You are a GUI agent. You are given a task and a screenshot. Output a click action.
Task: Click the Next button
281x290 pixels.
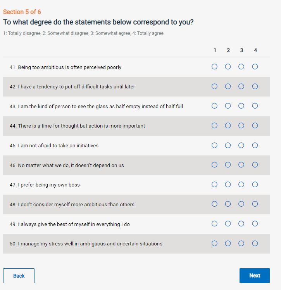click(254, 276)
